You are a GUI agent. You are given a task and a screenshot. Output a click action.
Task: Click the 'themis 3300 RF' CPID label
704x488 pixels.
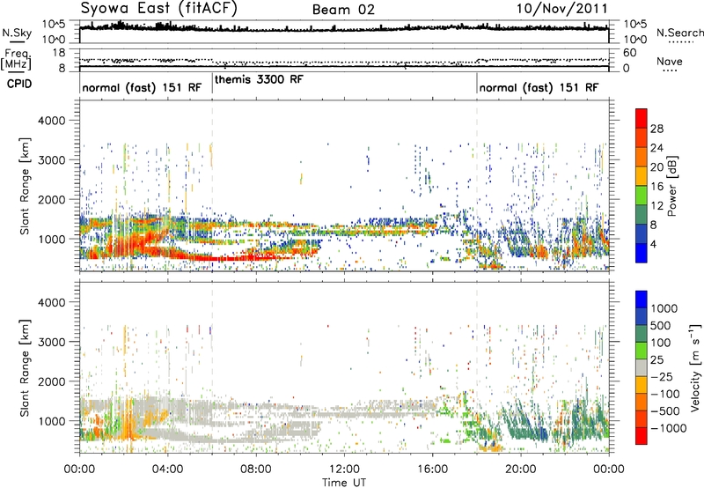259,79
